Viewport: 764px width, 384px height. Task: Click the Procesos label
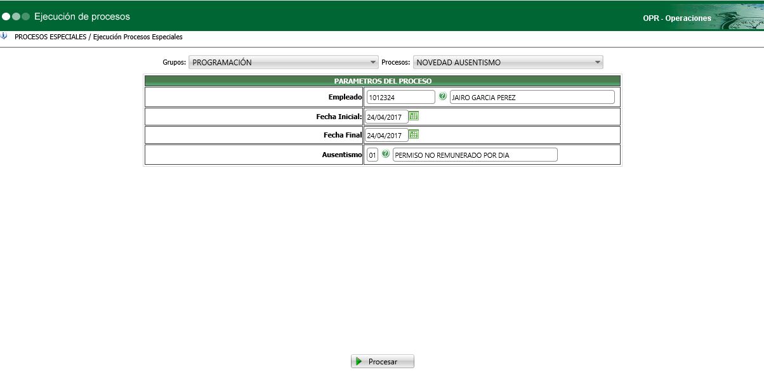[396, 62]
